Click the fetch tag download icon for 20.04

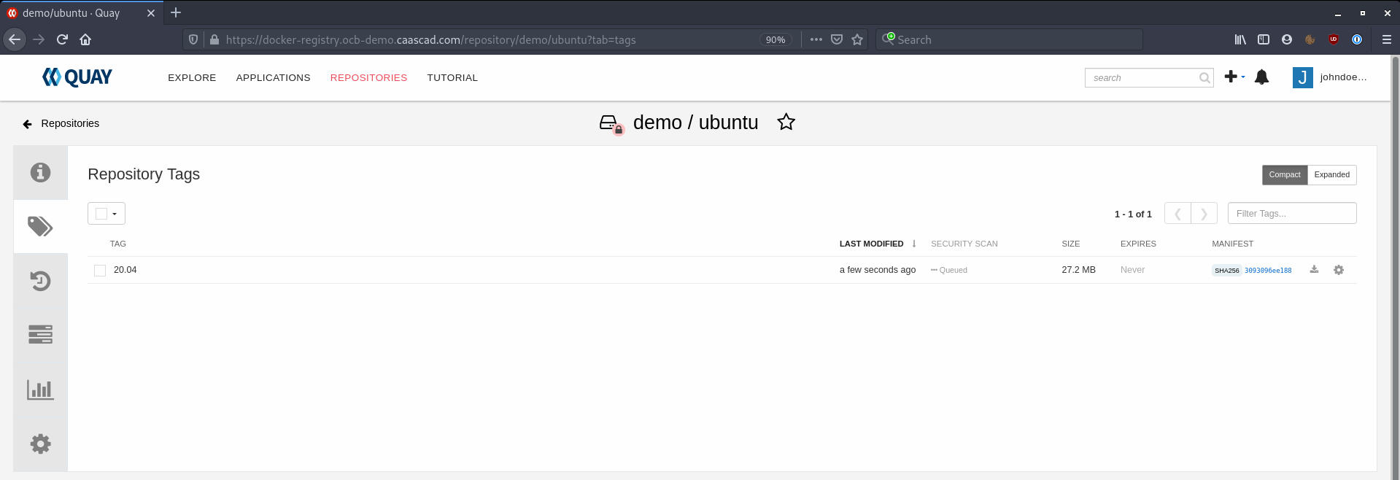point(1314,270)
